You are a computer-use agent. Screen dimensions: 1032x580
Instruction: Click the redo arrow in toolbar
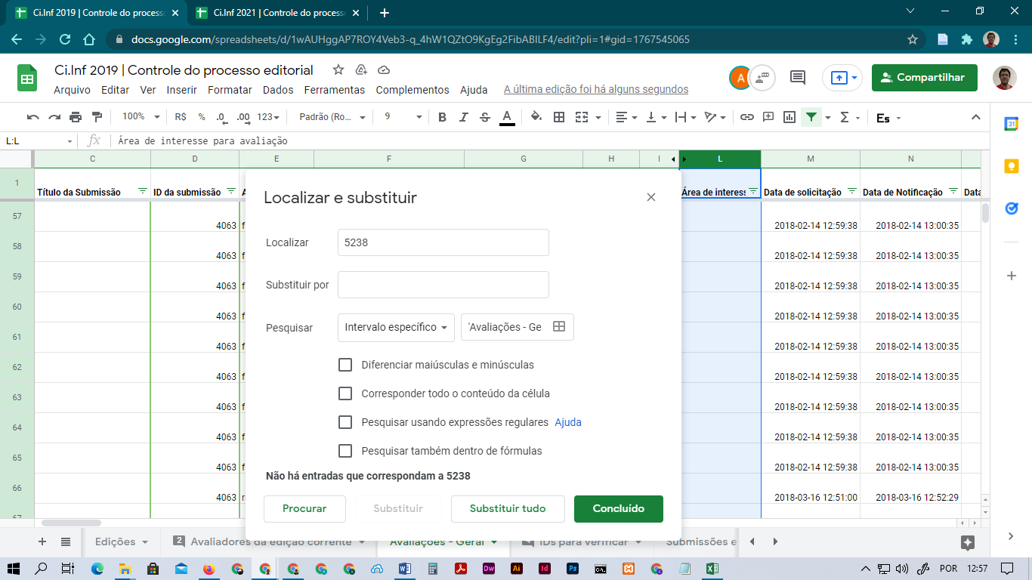point(54,117)
